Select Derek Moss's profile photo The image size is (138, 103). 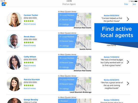click(x=14, y=41)
